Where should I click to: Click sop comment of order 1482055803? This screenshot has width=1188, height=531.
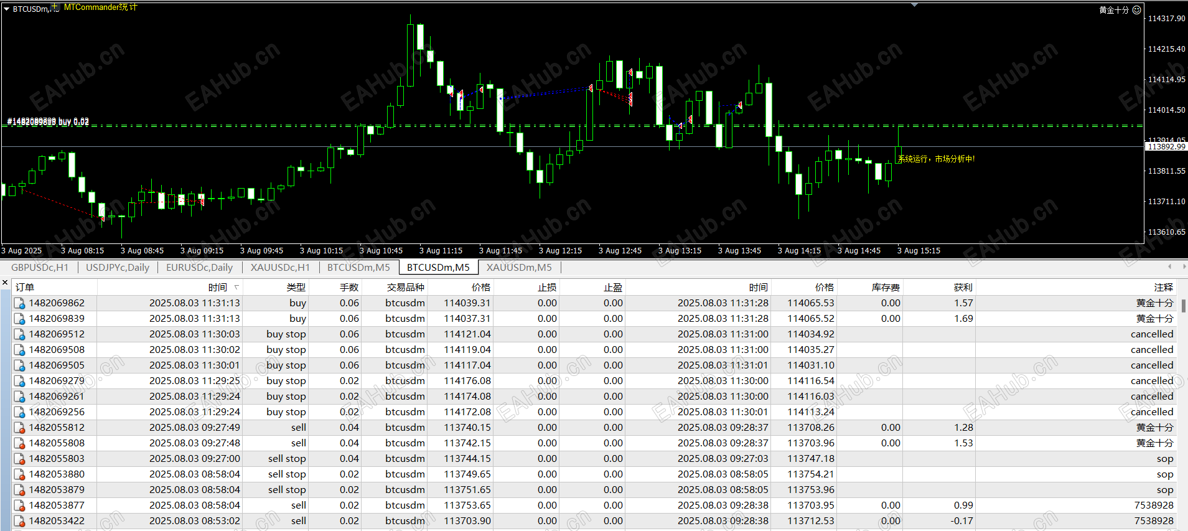click(x=1165, y=459)
